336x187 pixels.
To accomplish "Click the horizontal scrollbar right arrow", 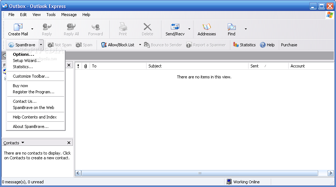I will (331, 173).
